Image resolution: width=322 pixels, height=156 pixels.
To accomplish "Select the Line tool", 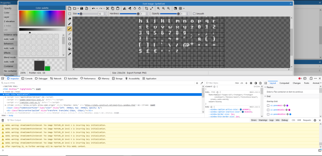I will [x=70, y=34].
